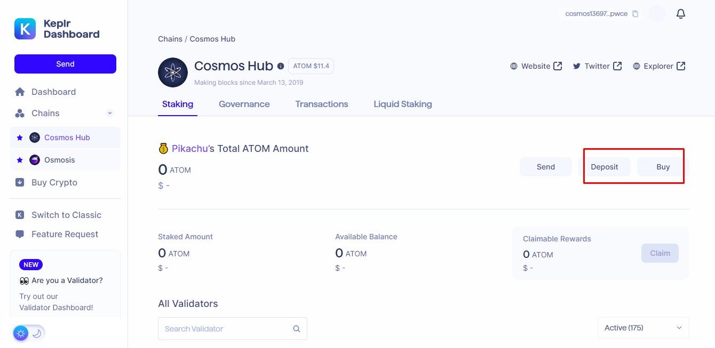Click the purple Send button in sidebar
715x348 pixels.
[x=65, y=64]
